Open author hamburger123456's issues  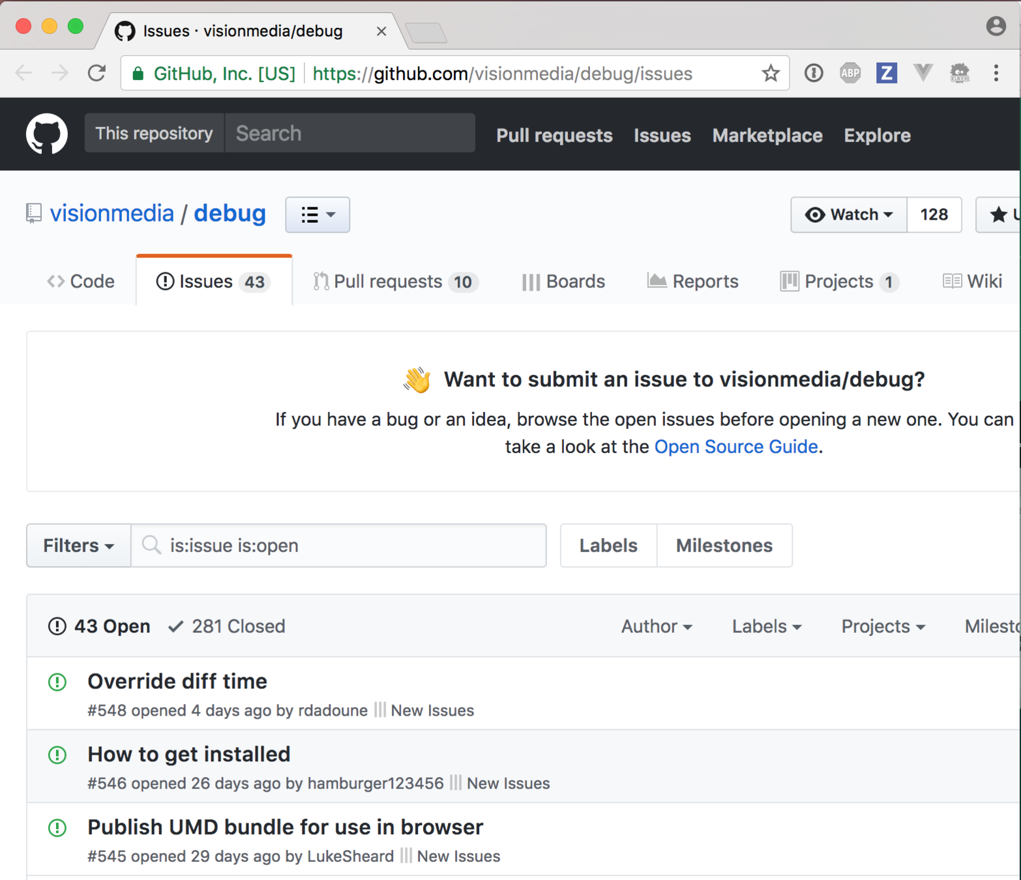point(376,784)
